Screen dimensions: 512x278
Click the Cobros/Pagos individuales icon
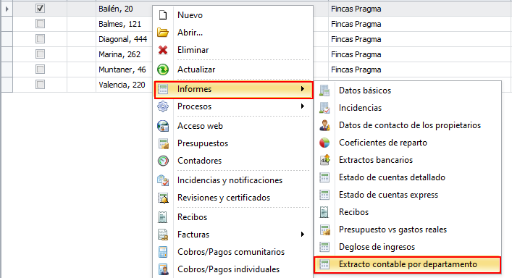click(x=163, y=269)
